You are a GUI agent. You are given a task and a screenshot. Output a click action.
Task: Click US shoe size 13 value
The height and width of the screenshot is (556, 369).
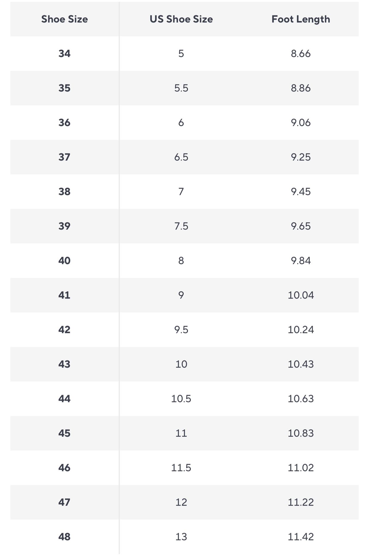click(181, 537)
